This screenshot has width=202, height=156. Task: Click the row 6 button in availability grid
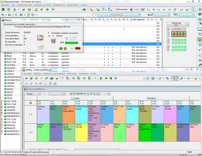click(168, 50)
